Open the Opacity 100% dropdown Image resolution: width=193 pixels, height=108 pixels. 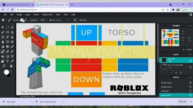(x=42, y=20)
